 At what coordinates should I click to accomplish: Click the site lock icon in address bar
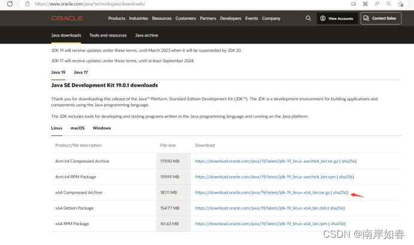(27, 4)
